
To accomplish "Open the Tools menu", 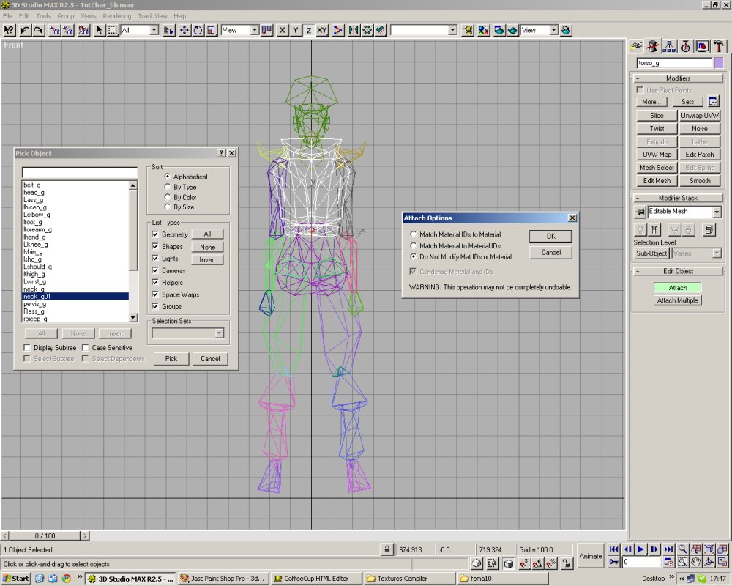I will click(43, 16).
